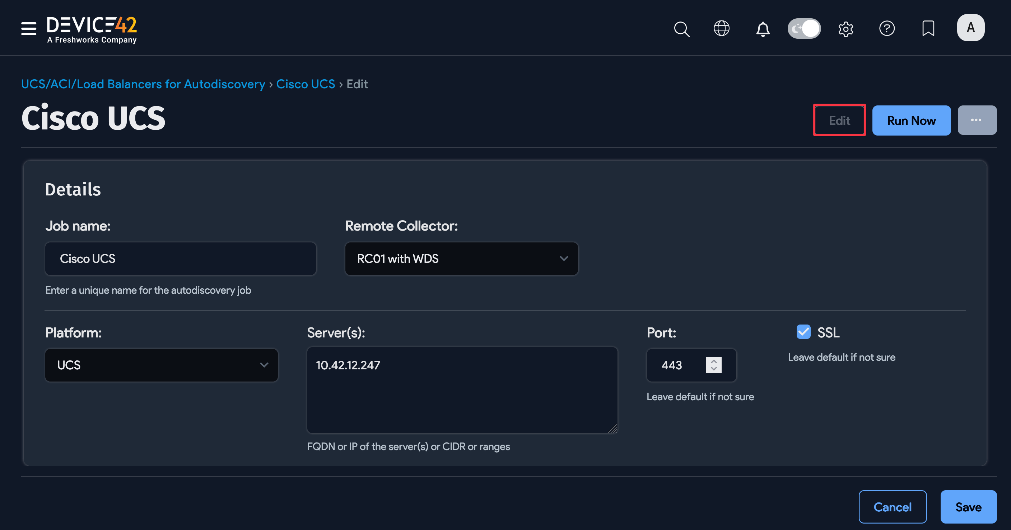Open the settings gear icon
This screenshot has height=530, width=1011.
point(846,29)
